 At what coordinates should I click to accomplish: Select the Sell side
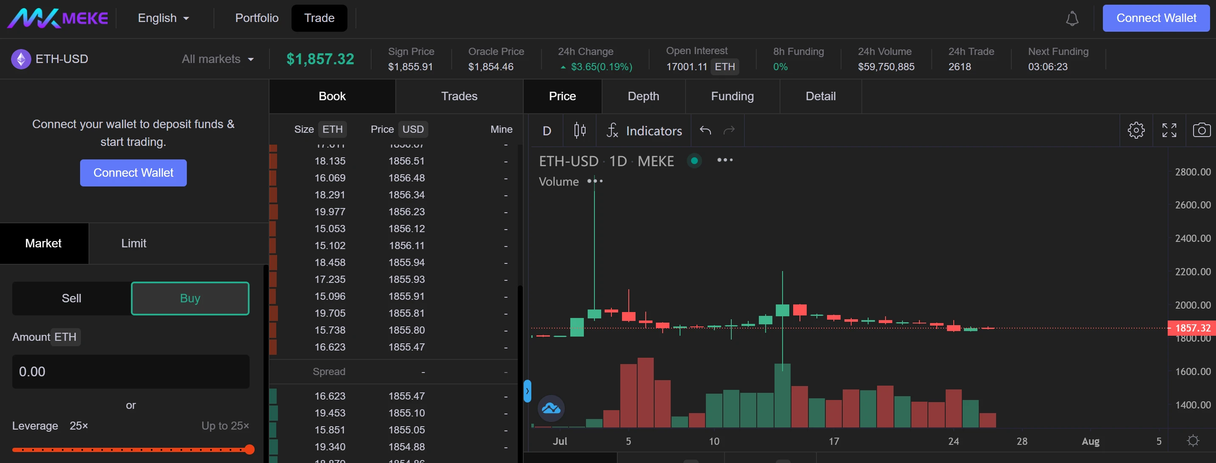71,298
